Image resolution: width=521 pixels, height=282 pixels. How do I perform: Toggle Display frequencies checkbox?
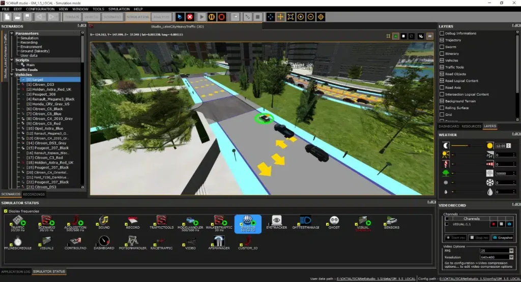point(5,211)
